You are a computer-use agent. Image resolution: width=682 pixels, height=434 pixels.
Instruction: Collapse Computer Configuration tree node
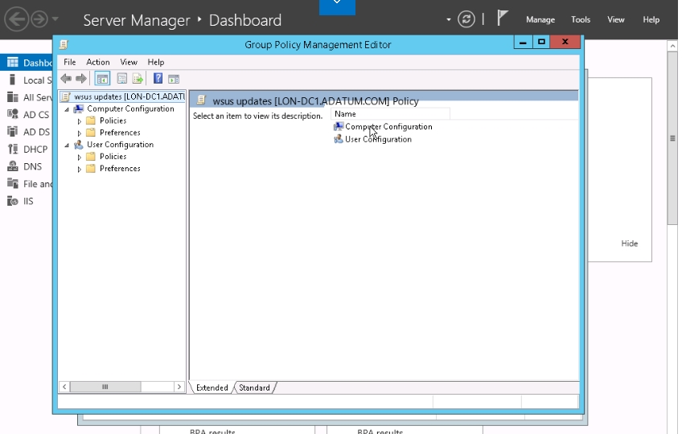[x=67, y=109]
